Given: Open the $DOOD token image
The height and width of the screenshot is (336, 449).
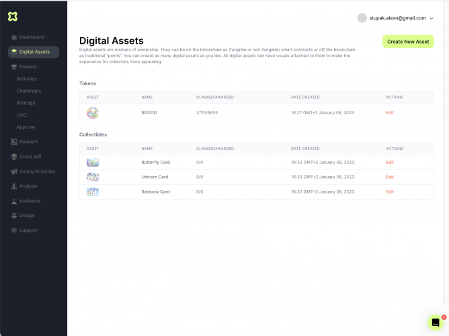Looking at the screenshot, I should click(93, 113).
